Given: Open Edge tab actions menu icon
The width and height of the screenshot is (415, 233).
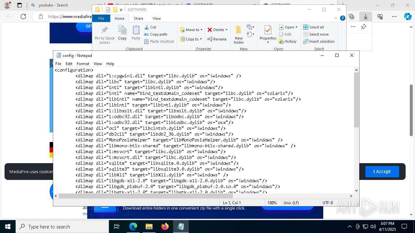Looking at the screenshot, I should tap(19, 5).
